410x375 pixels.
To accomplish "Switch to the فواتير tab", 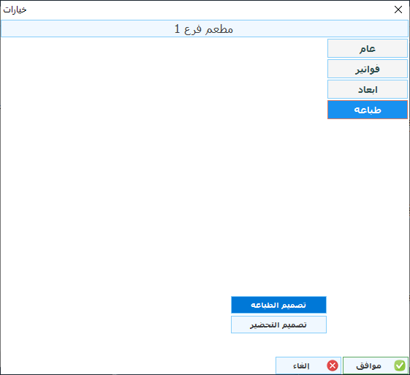I will point(368,69).
